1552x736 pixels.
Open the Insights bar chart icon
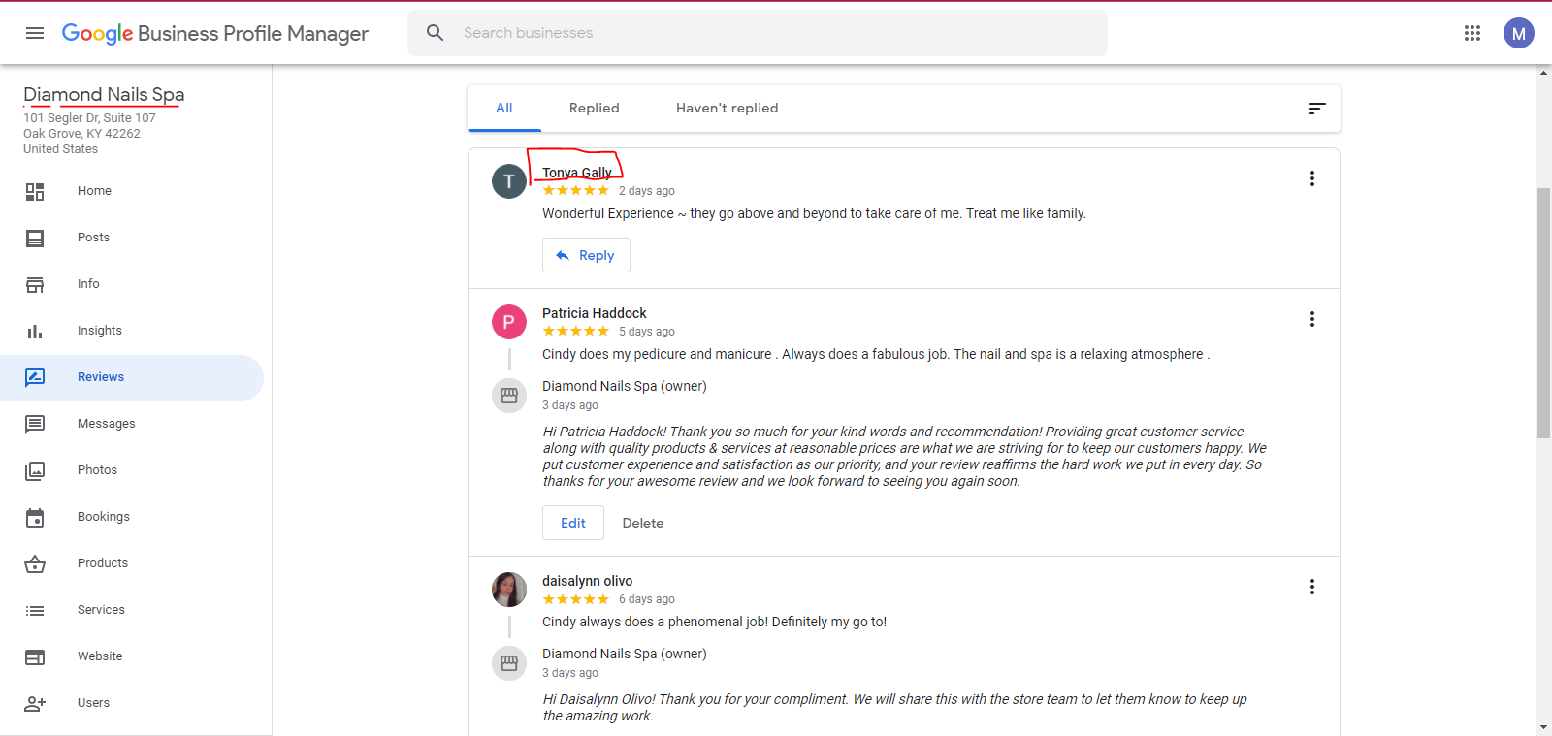[x=35, y=331]
